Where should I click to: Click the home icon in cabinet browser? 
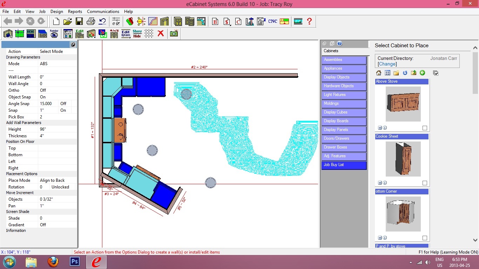tap(379, 73)
